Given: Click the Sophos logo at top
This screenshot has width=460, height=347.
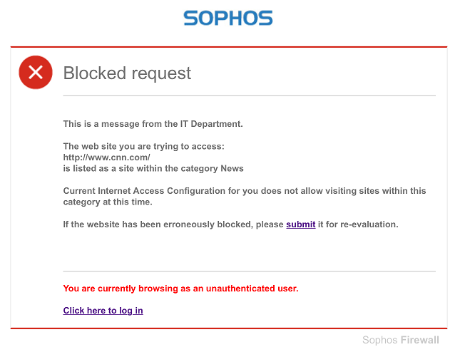Looking at the screenshot, I should point(228,19).
